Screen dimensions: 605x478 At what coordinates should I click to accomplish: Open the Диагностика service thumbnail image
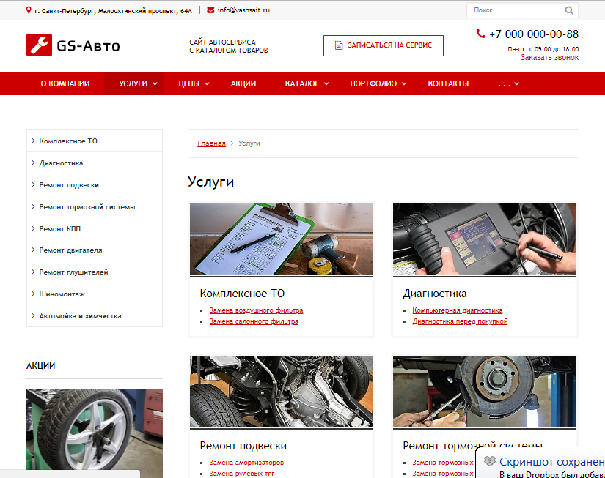pos(484,239)
